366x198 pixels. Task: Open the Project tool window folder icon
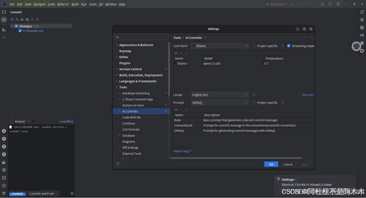[4, 12]
